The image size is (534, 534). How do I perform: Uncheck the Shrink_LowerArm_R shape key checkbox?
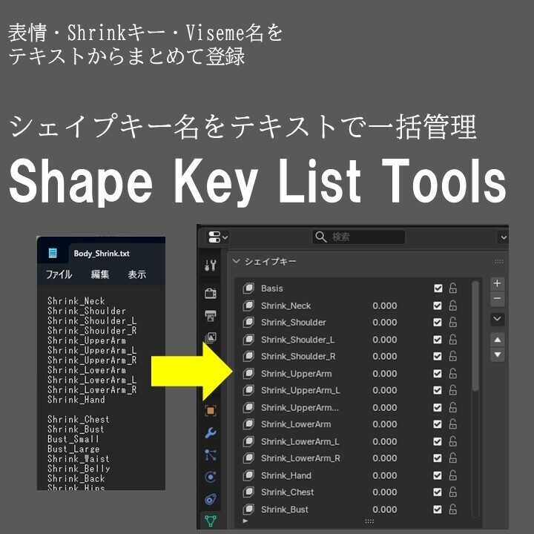coord(438,458)
